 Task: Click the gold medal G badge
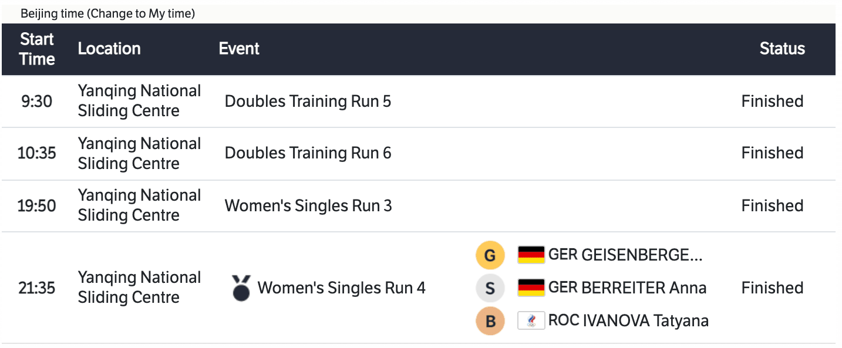point(490,255)
